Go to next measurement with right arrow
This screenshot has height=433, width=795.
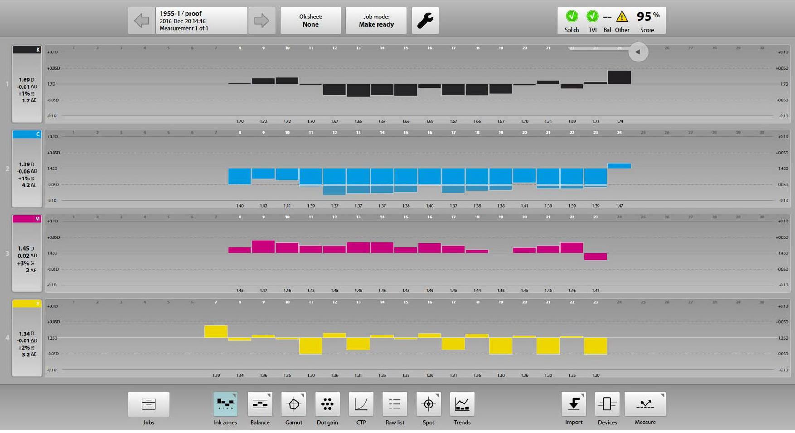click(x=262, y=20)
